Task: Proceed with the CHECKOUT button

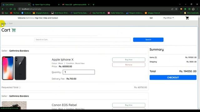Action: (x=173, y=77)
